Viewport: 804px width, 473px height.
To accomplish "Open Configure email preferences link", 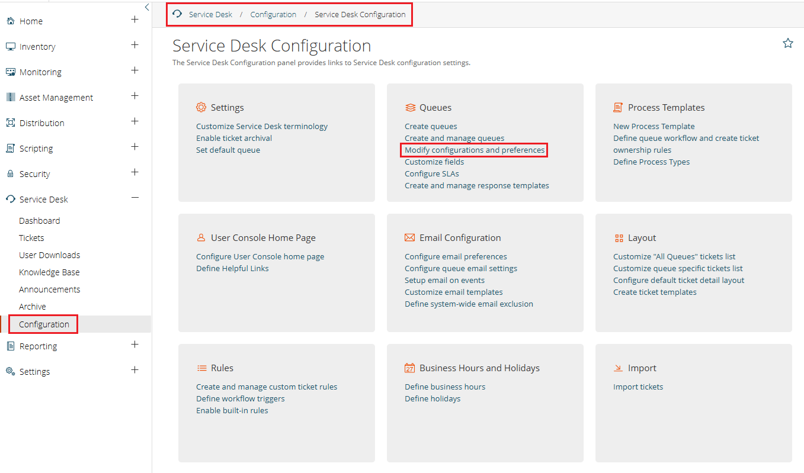I will (x=456, y=256).
